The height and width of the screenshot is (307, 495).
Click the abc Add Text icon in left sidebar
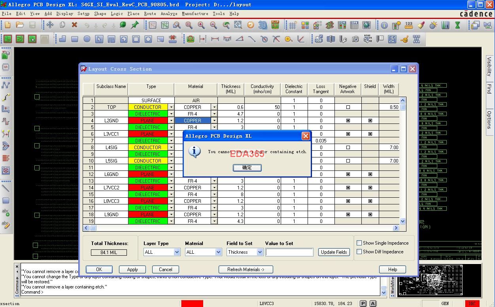pyautogui.click(x=6, y=212)
